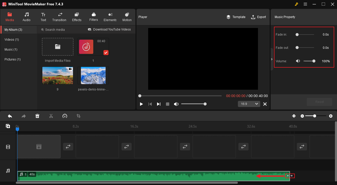Click the blue playhead marker
Image resolution: width=337 pixels, height=185 pixels.
point(17,129)
